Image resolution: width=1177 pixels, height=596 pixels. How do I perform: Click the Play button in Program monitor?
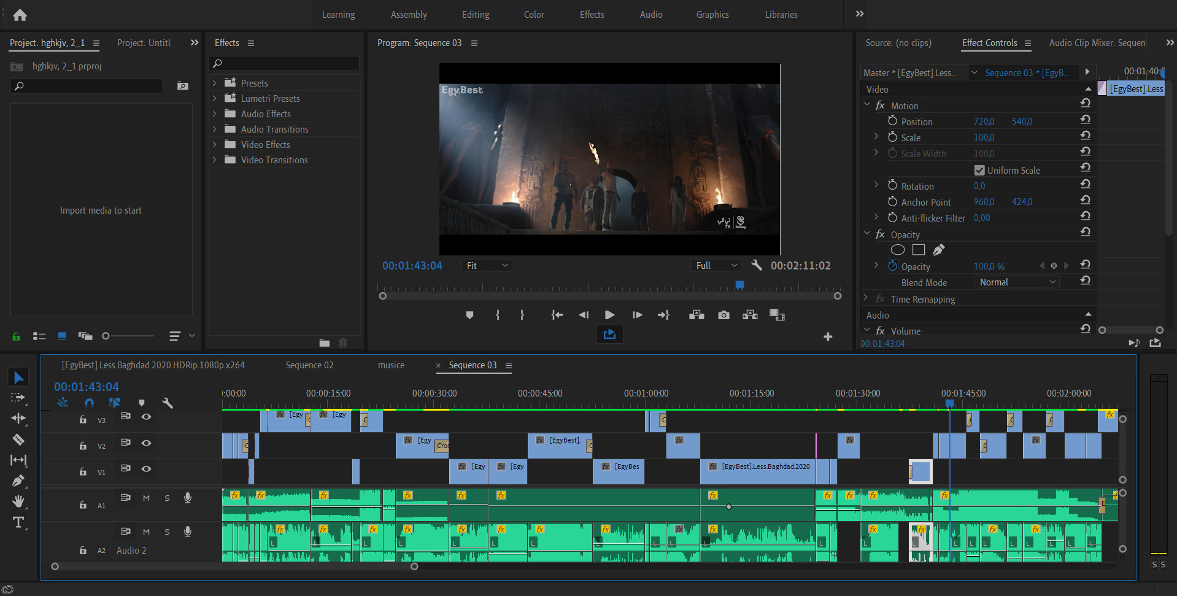click(x=609, y=315)
